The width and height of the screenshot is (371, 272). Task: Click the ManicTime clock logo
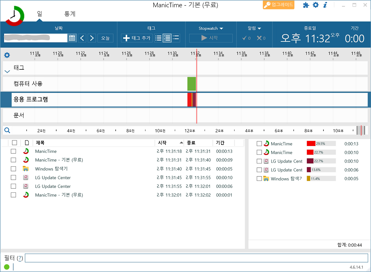click(14, 16)
